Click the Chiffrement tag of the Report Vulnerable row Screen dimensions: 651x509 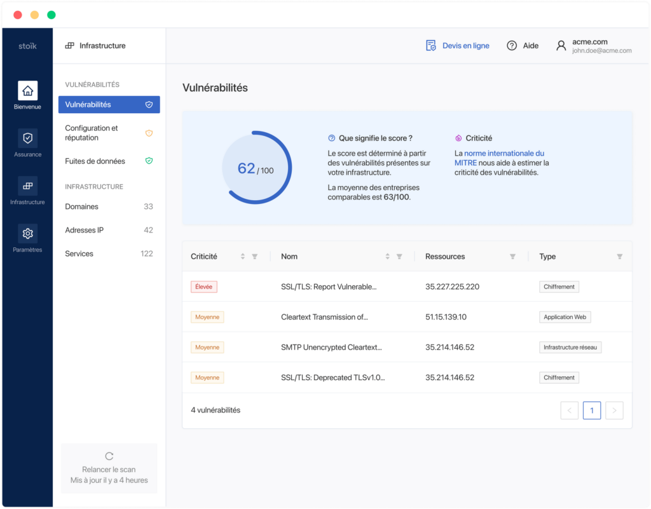tap(559, 287)
